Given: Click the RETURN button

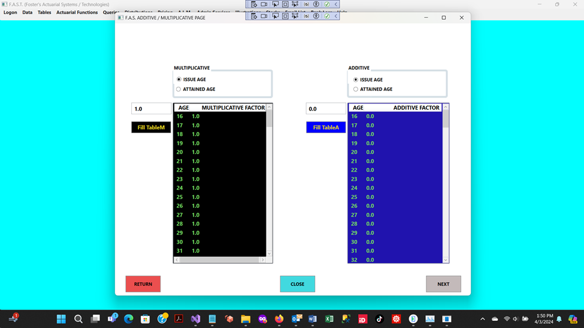Looking at the screenshot, I should [143, 284].
